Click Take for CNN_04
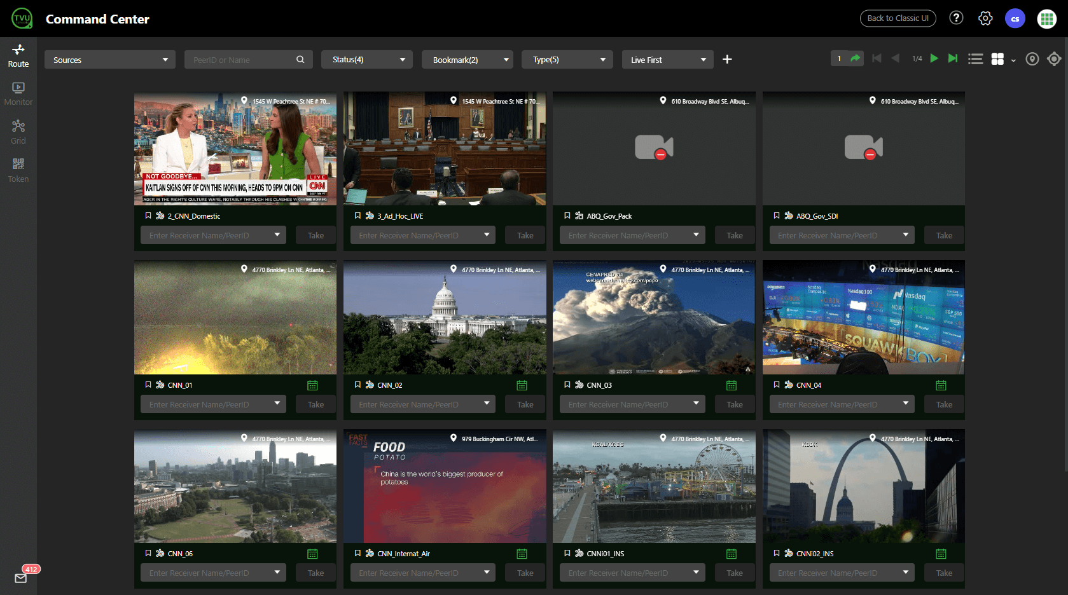Viewport: 1068px width, 595px height. tap(945, 404)
